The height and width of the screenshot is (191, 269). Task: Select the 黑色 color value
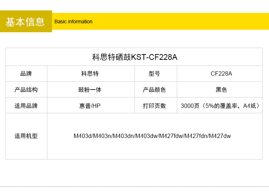221,90
